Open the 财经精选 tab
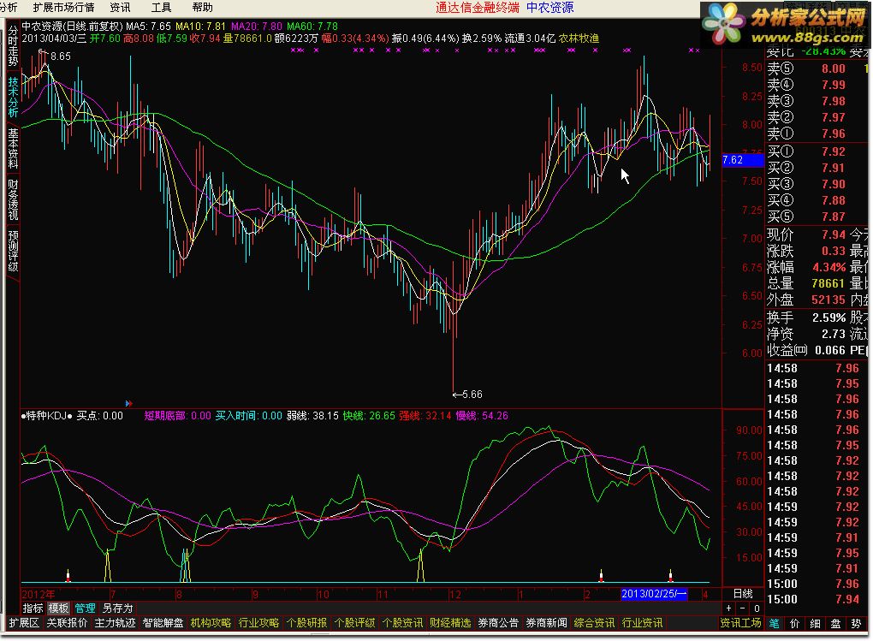The image size is (873, 641). [x=450, y=623]
